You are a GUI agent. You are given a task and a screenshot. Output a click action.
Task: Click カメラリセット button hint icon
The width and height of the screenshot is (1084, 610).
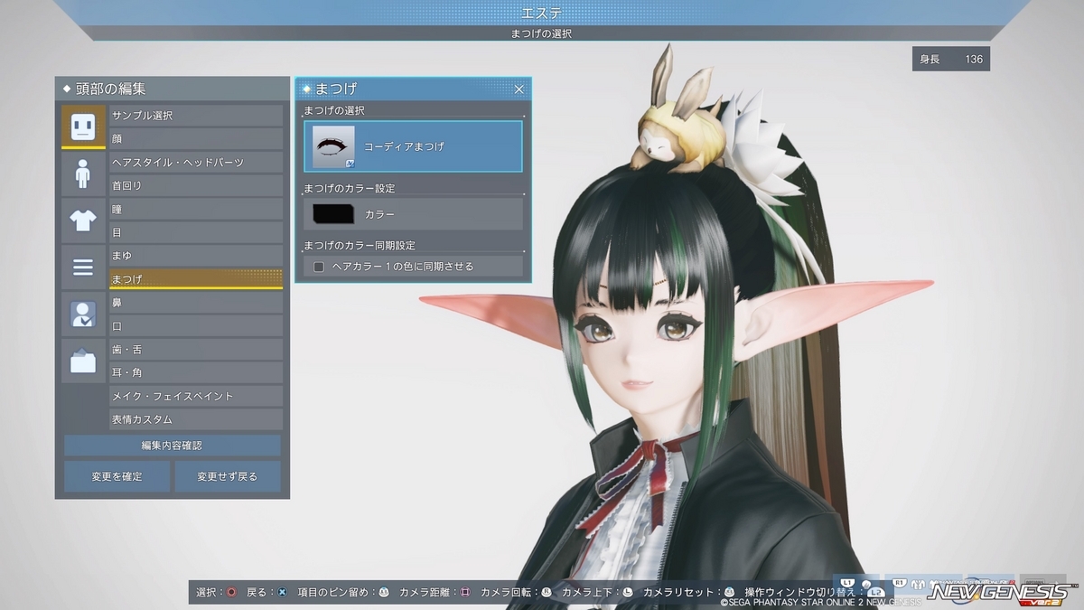pos(730,593)
